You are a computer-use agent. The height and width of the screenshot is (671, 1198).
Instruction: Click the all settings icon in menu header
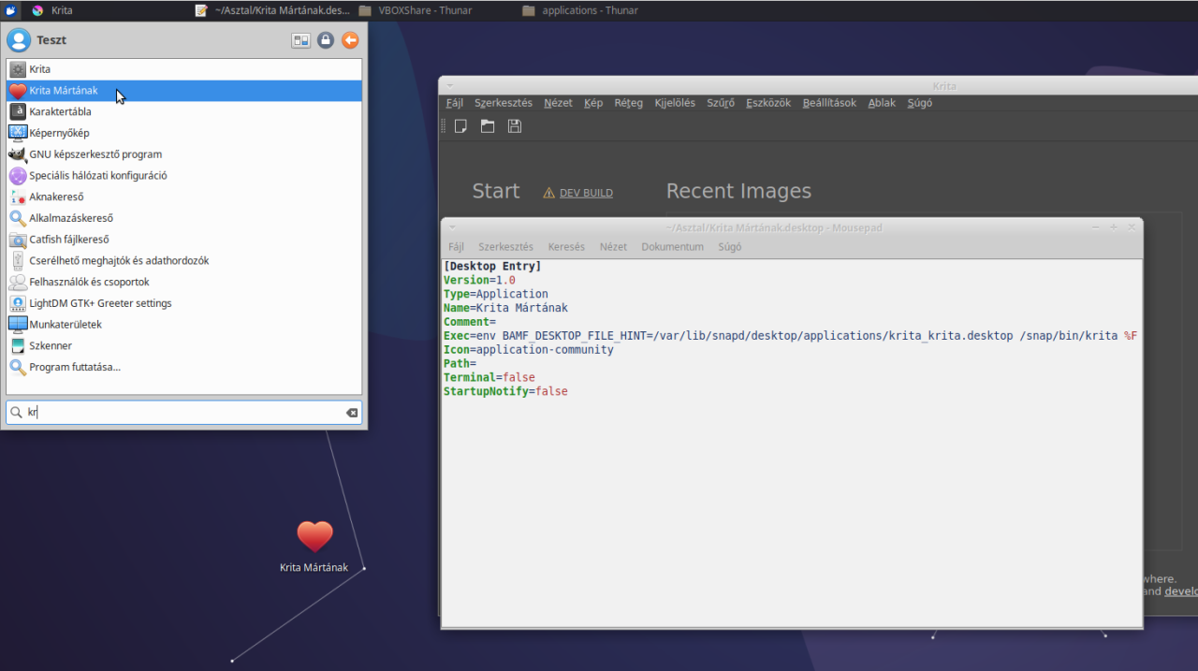click(300, 40)
